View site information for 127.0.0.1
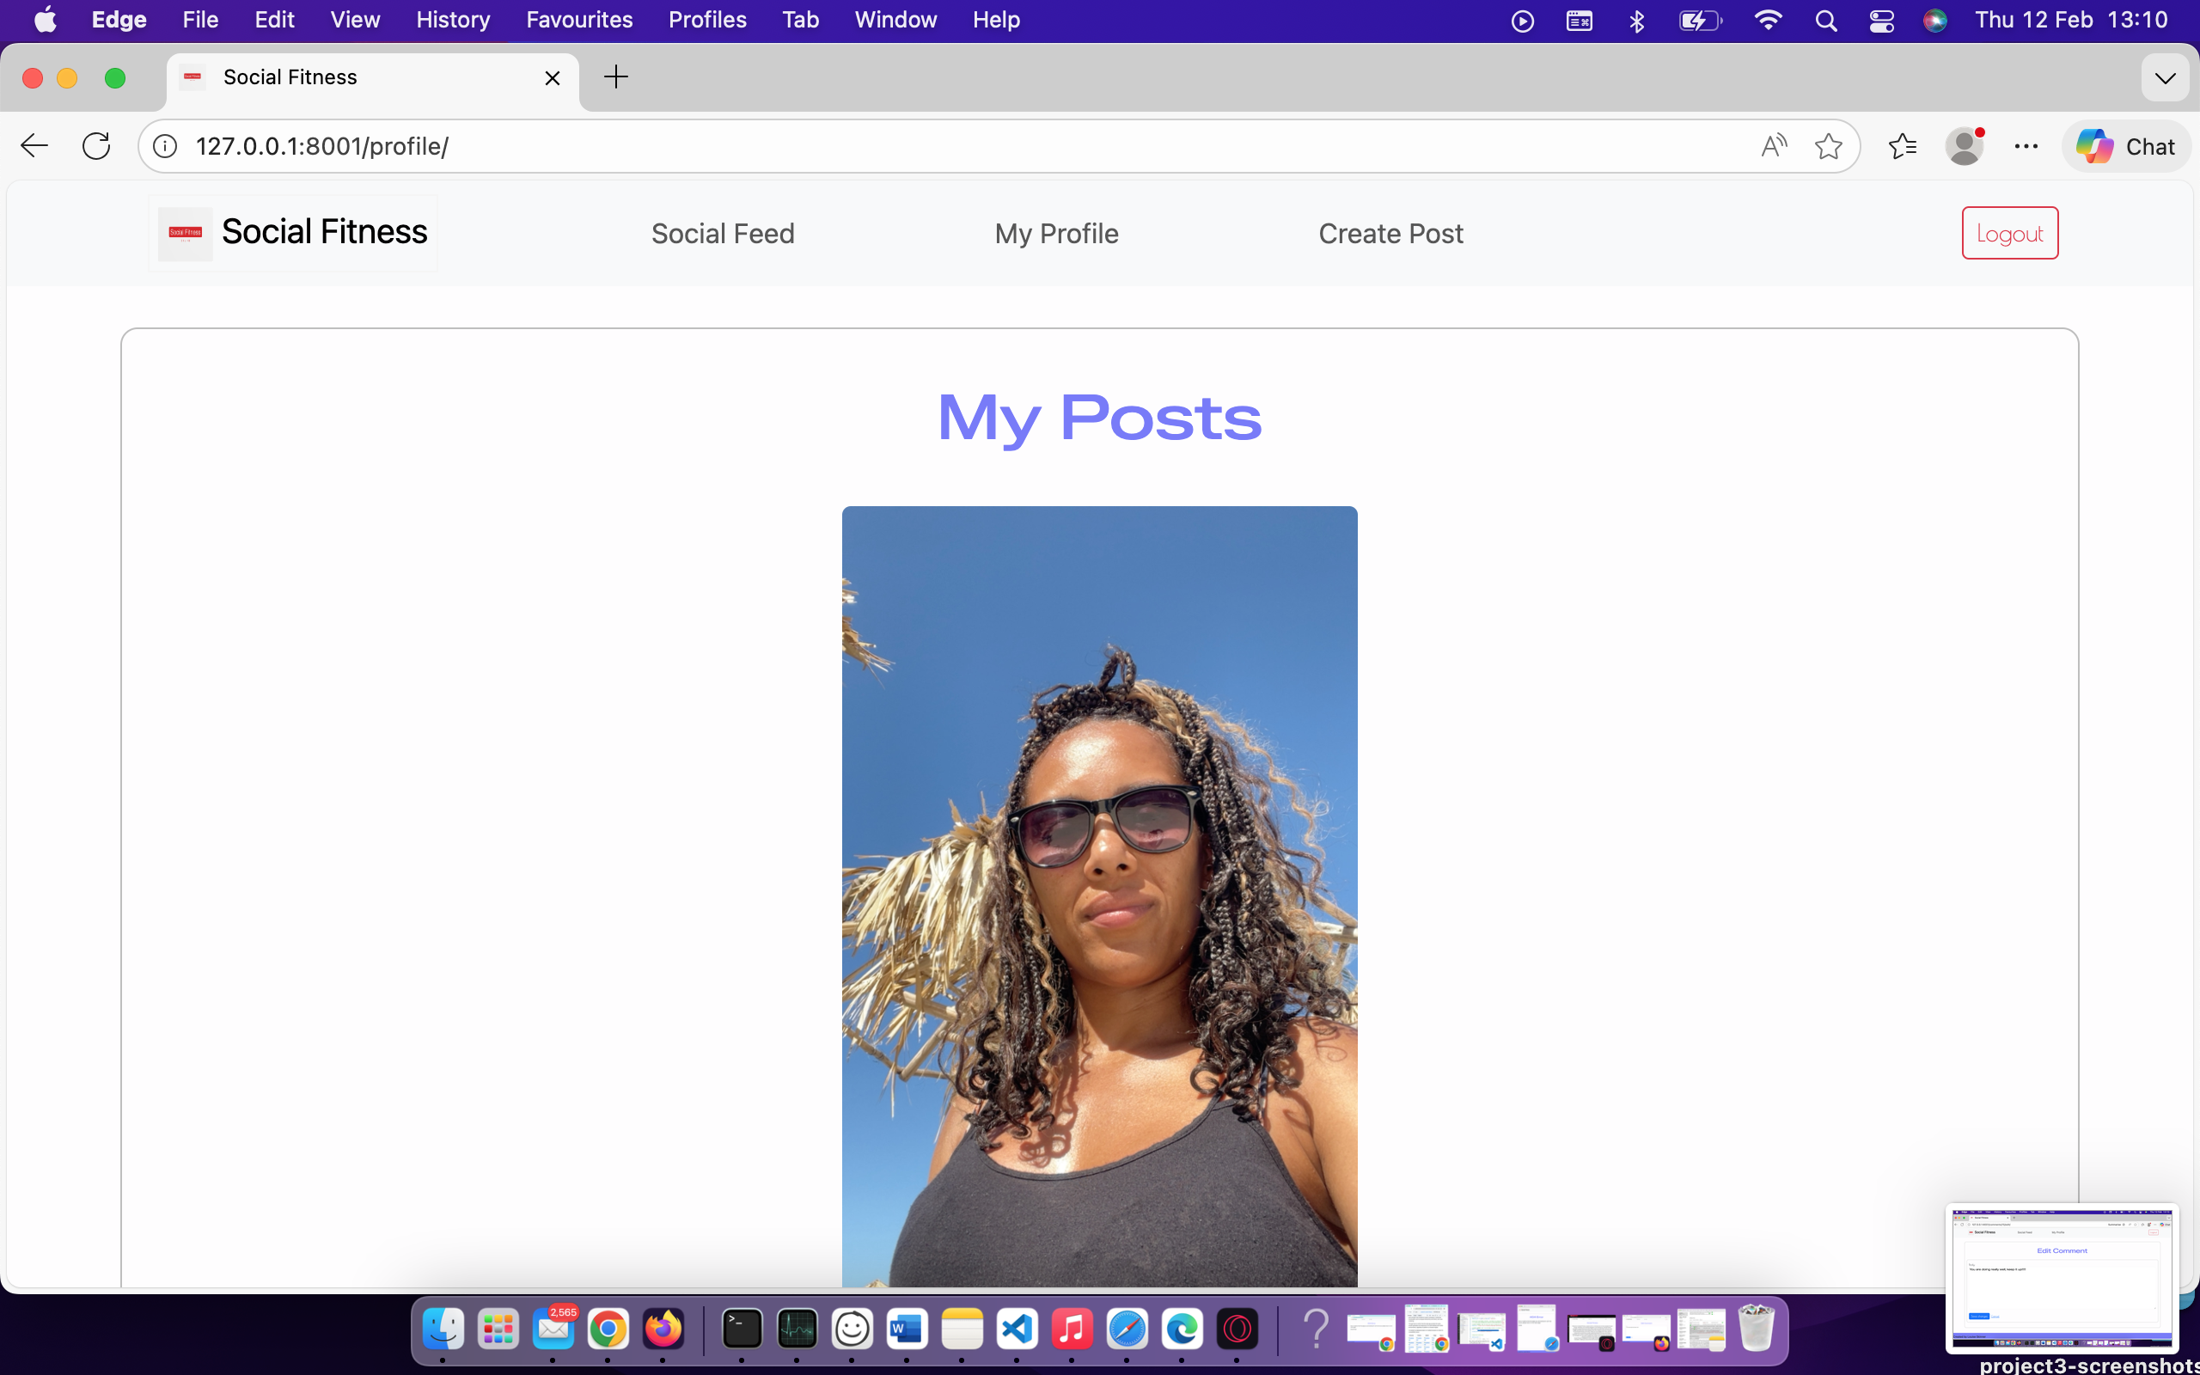This screenshot has width=2200, height=1375. (x=163, y=145)
